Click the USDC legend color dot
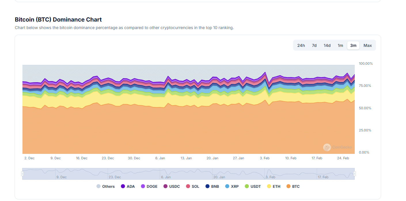Image resolution: width=406 pixels, height=201 pixels. (x=166, y=186)
